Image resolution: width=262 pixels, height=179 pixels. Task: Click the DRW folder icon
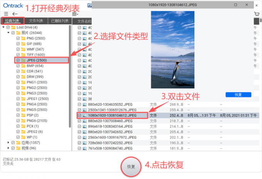pyautogui.click(x=23, y=77)
